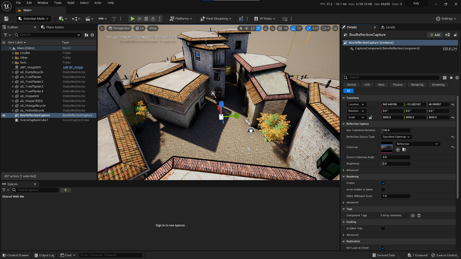Toggle the Visible checkbox under Rendering
The width and height of the screenshot is (461, 259).
(x=383, y=183)
